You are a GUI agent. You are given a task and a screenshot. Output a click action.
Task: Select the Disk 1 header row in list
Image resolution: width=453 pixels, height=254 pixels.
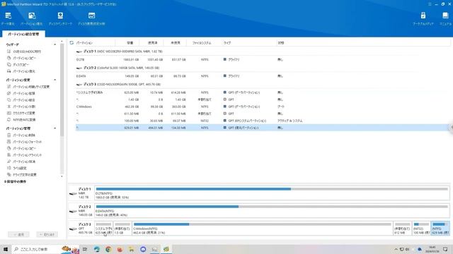[263, 52]
